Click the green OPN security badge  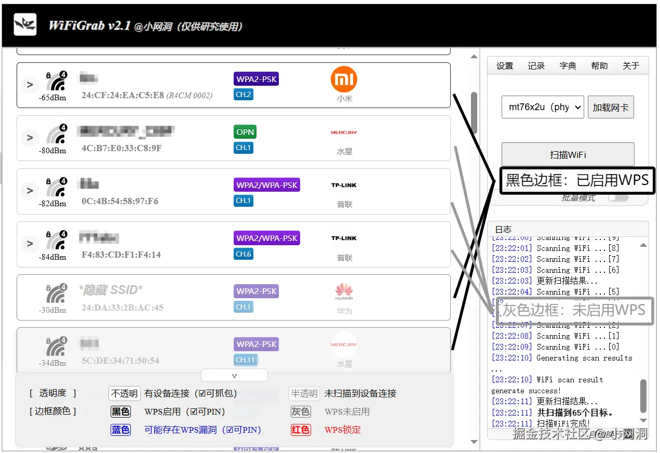pos(245,132)
